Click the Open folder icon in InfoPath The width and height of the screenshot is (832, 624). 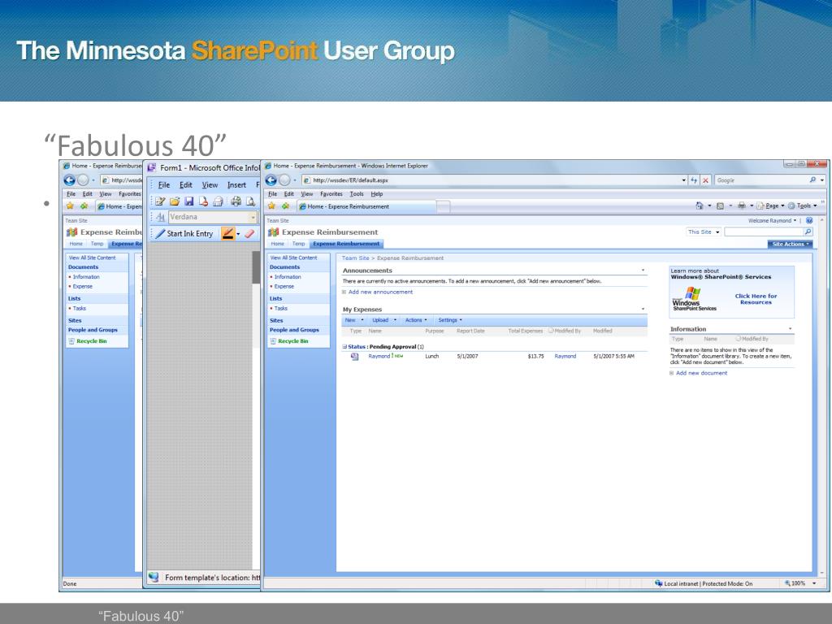click(175, 201)
